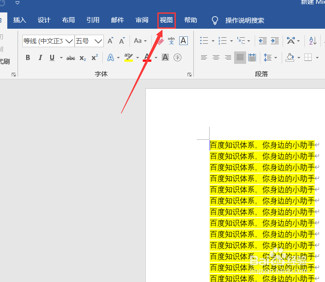Click the multilevel list icon

click(241, 41)
